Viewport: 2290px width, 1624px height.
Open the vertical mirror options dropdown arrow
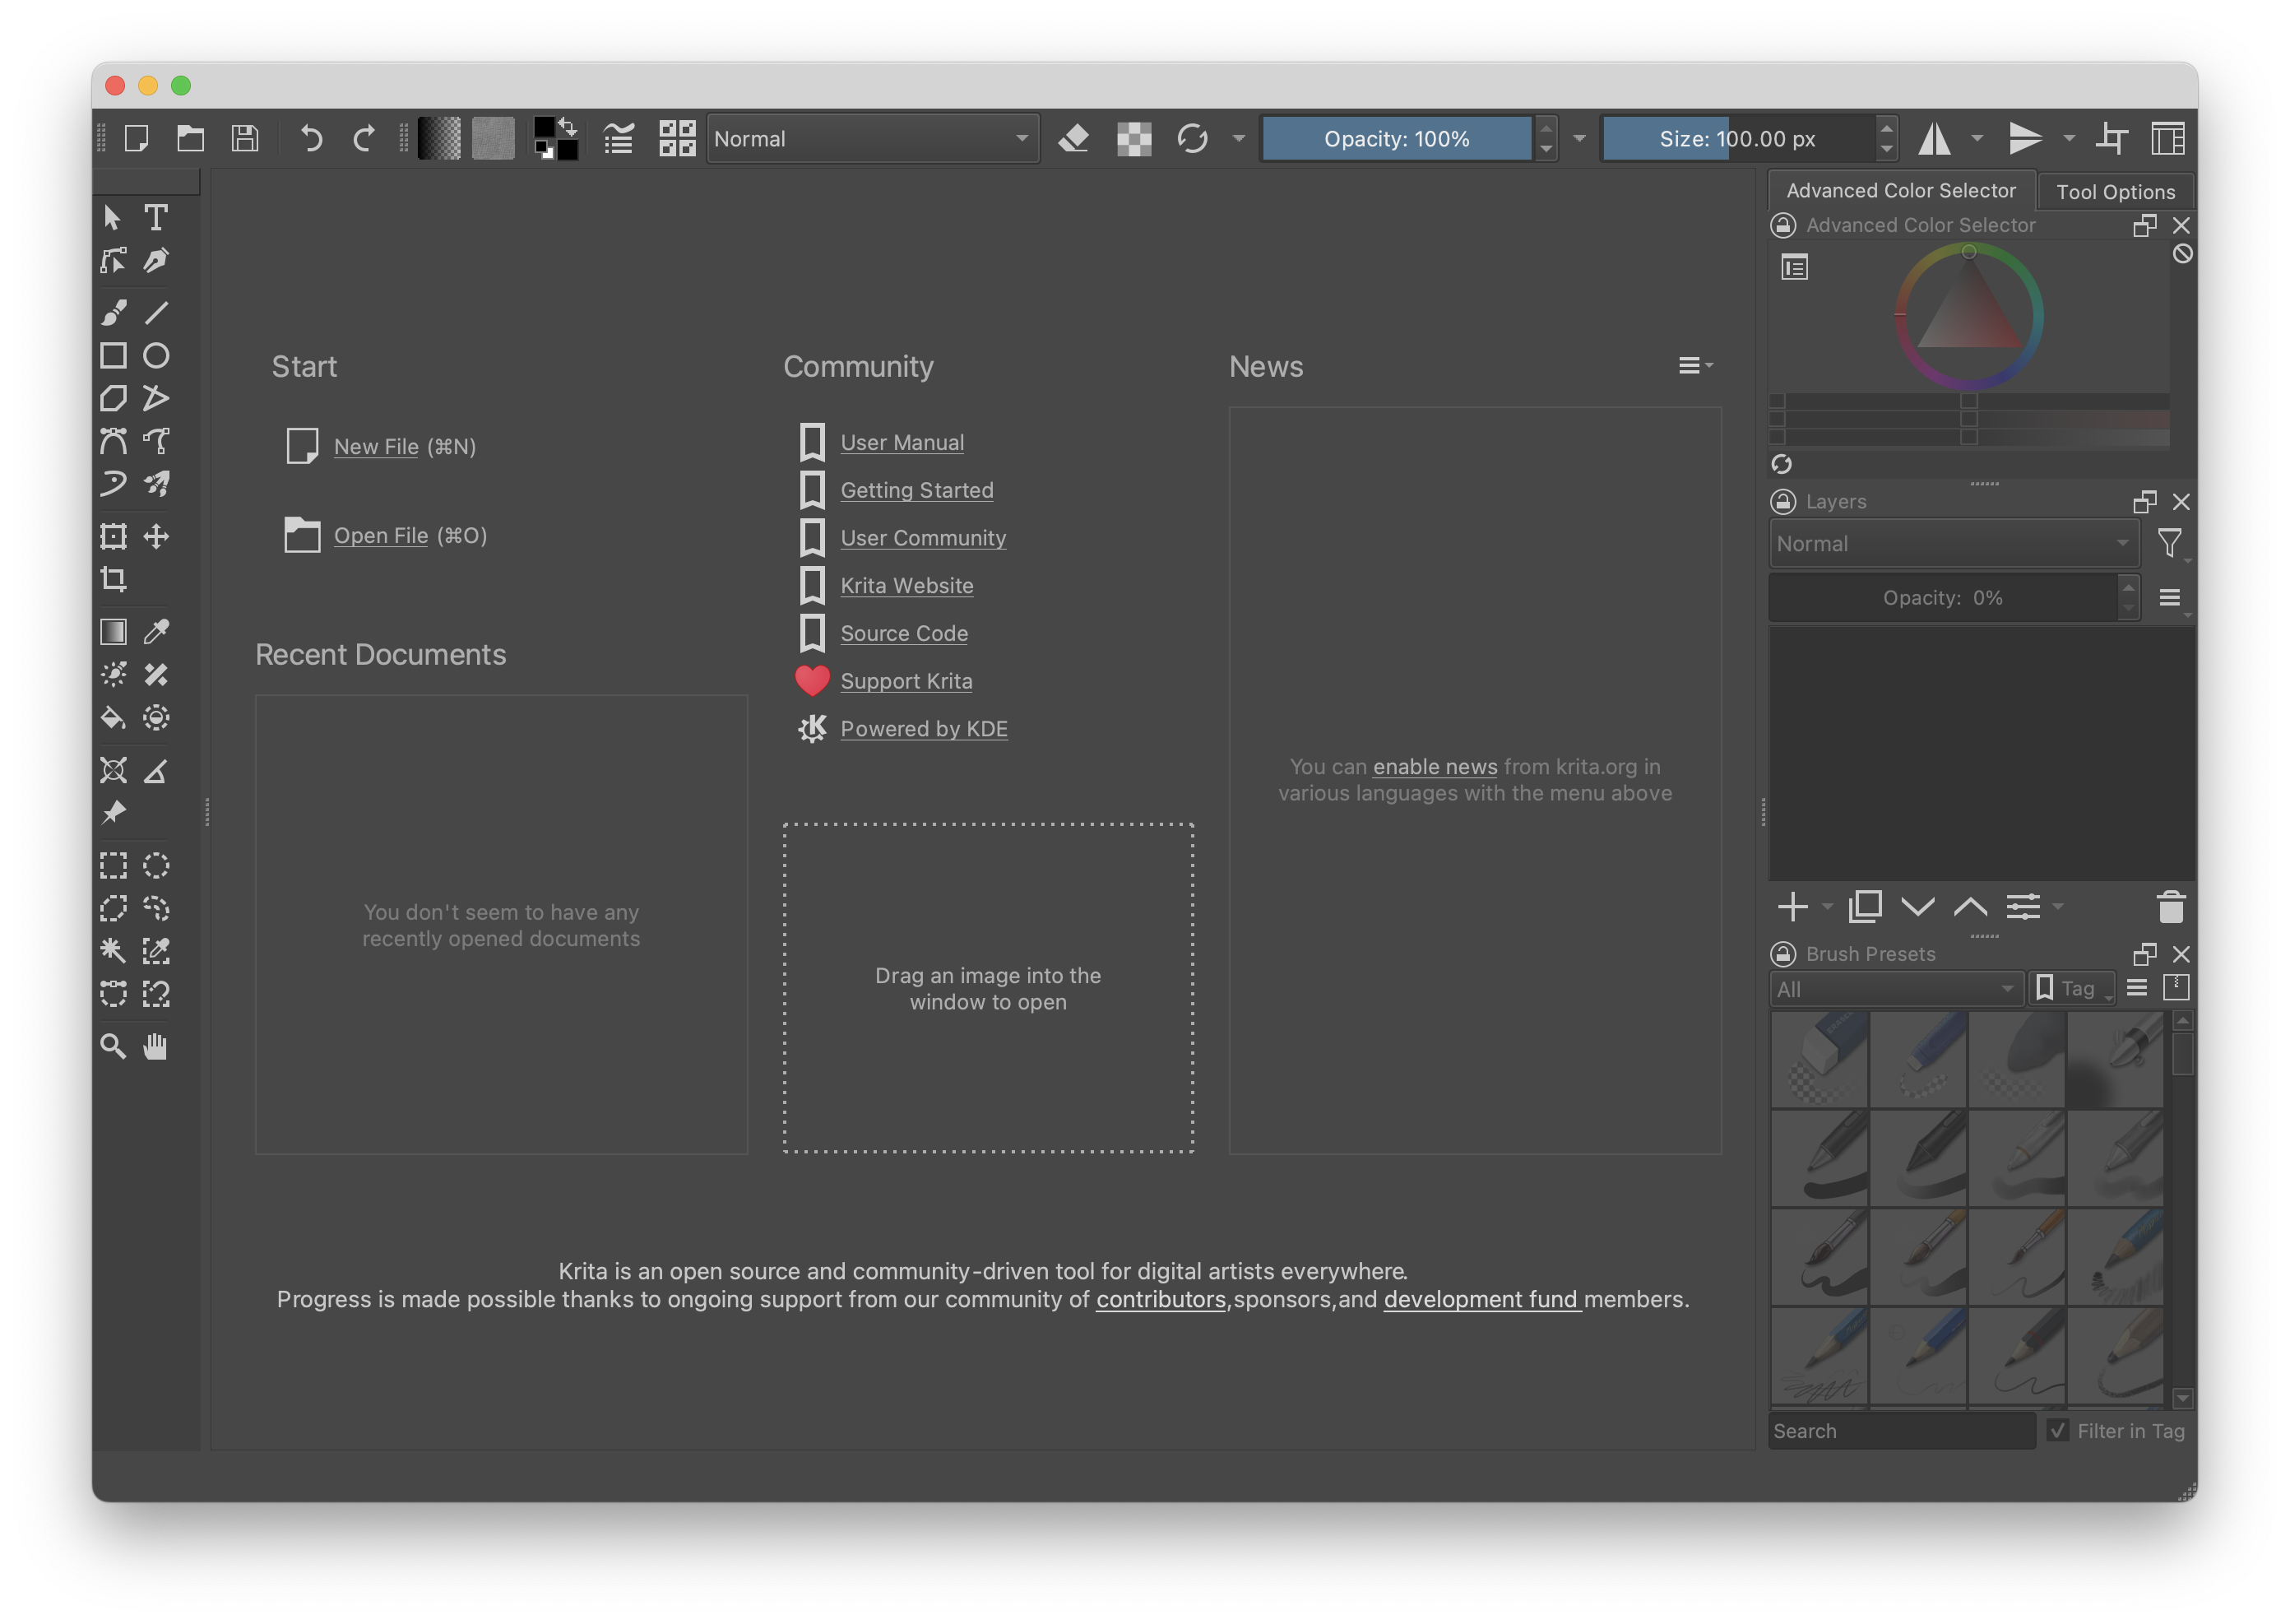2069,138
